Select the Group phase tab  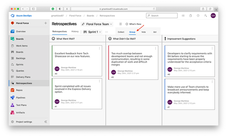[132, 32]
